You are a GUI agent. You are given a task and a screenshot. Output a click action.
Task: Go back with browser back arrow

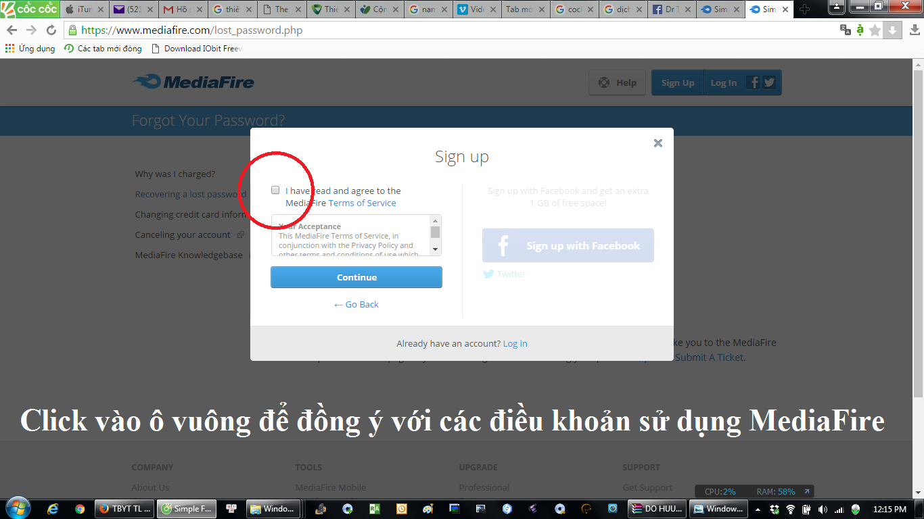tap(12, 30)
